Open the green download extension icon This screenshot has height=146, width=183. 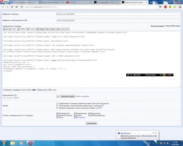point(170,7)
